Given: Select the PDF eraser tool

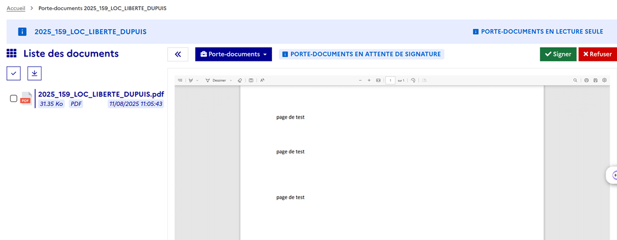Looking at the screenshot, I should point(240,81).
